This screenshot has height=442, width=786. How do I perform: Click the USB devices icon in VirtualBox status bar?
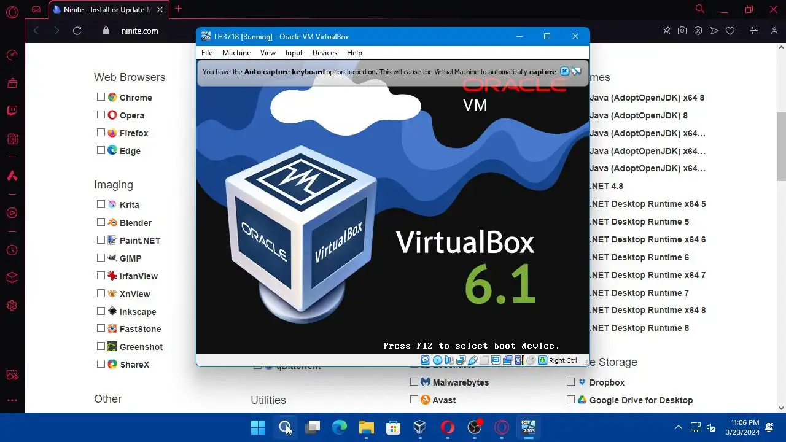point(472,360)
